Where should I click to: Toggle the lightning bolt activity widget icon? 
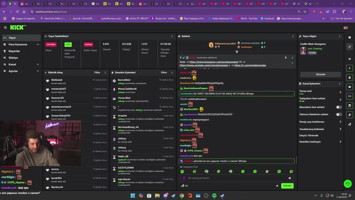coord(349,68)
